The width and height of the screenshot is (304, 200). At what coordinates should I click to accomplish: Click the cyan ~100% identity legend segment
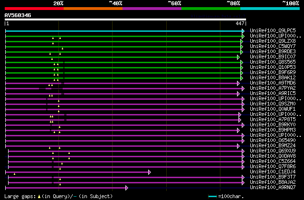[270, 9]
